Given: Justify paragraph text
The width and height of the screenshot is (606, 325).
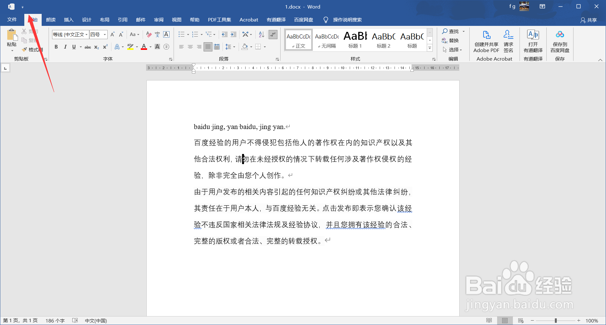Looking at the screenshot, I should click(208, 47).
